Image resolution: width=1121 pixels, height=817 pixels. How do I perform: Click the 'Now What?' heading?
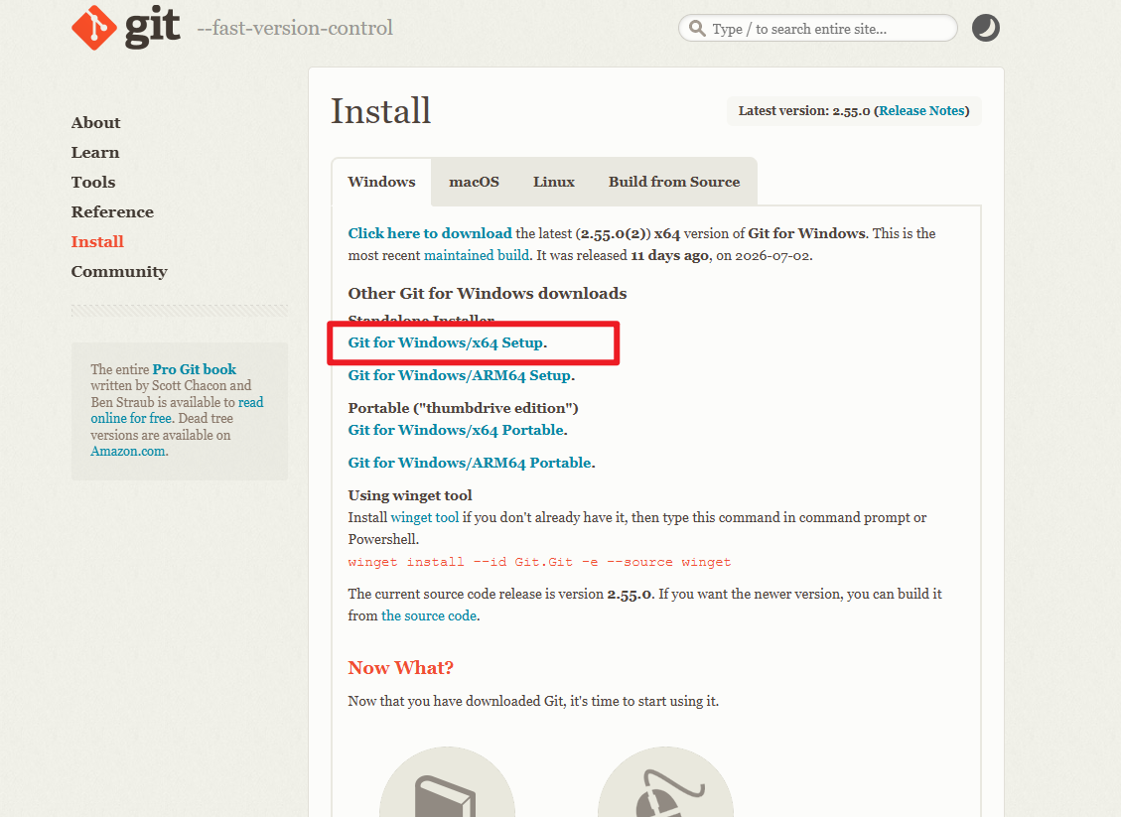(400, 668)
